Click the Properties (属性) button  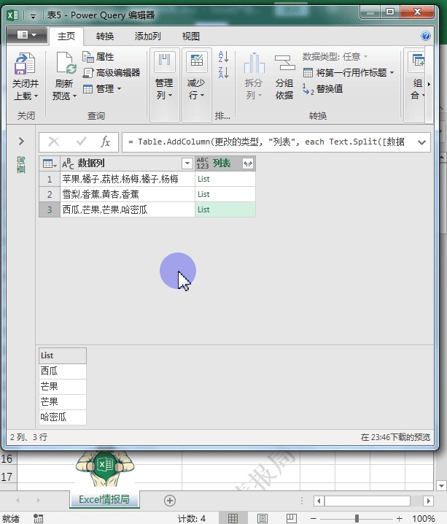(98, 57)
